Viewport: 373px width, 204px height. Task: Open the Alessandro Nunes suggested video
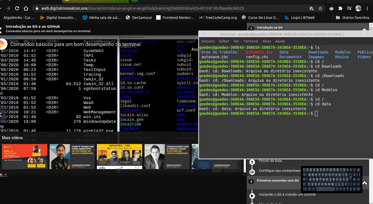coord(72,157)
